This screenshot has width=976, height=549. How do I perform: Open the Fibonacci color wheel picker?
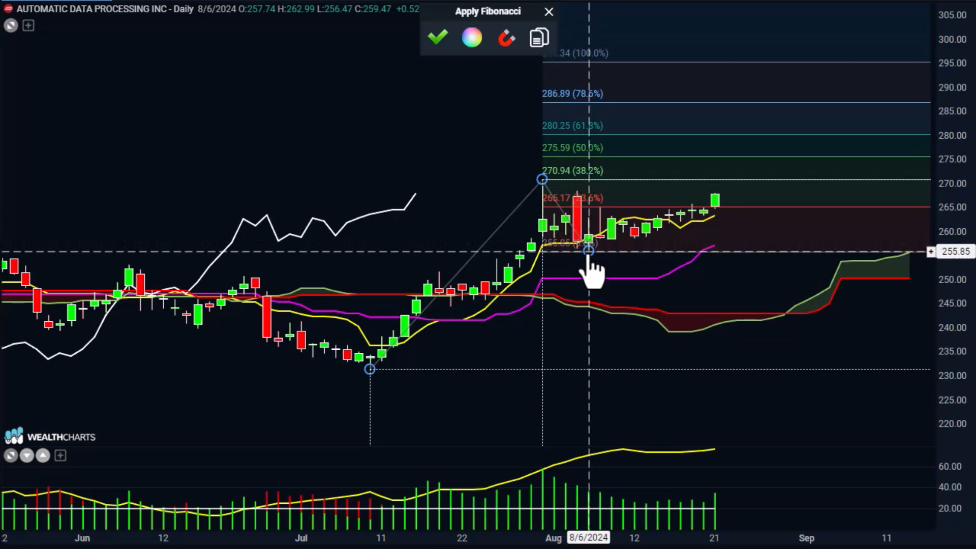(x=472, y=38)
